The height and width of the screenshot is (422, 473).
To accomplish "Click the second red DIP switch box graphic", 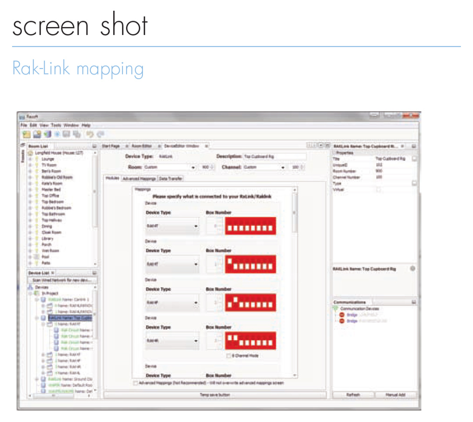I will [250, 264].
